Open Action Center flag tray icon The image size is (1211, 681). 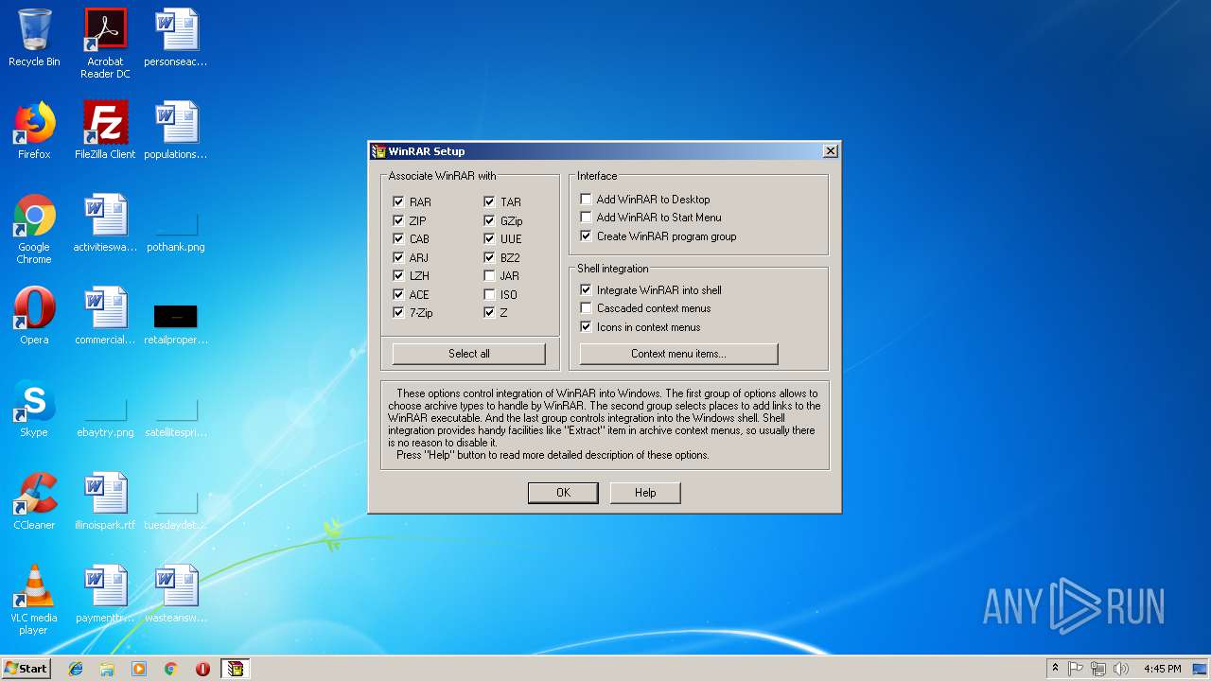(1076, 669)
